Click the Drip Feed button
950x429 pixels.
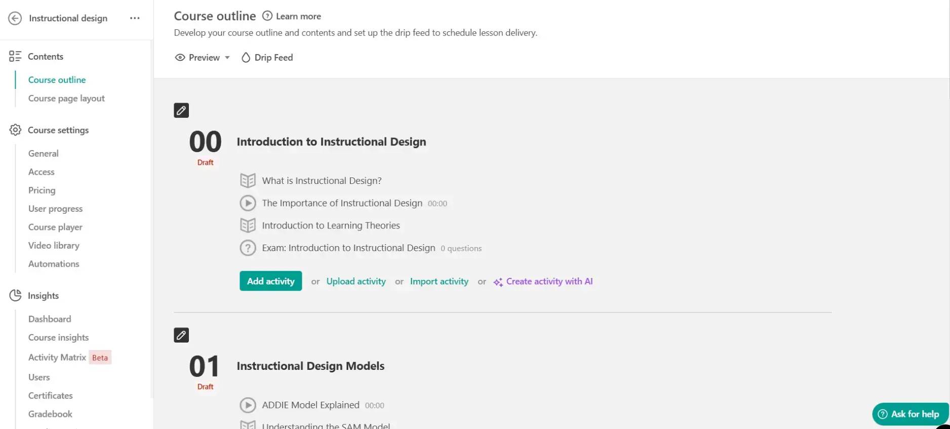[x=267, y=58]
